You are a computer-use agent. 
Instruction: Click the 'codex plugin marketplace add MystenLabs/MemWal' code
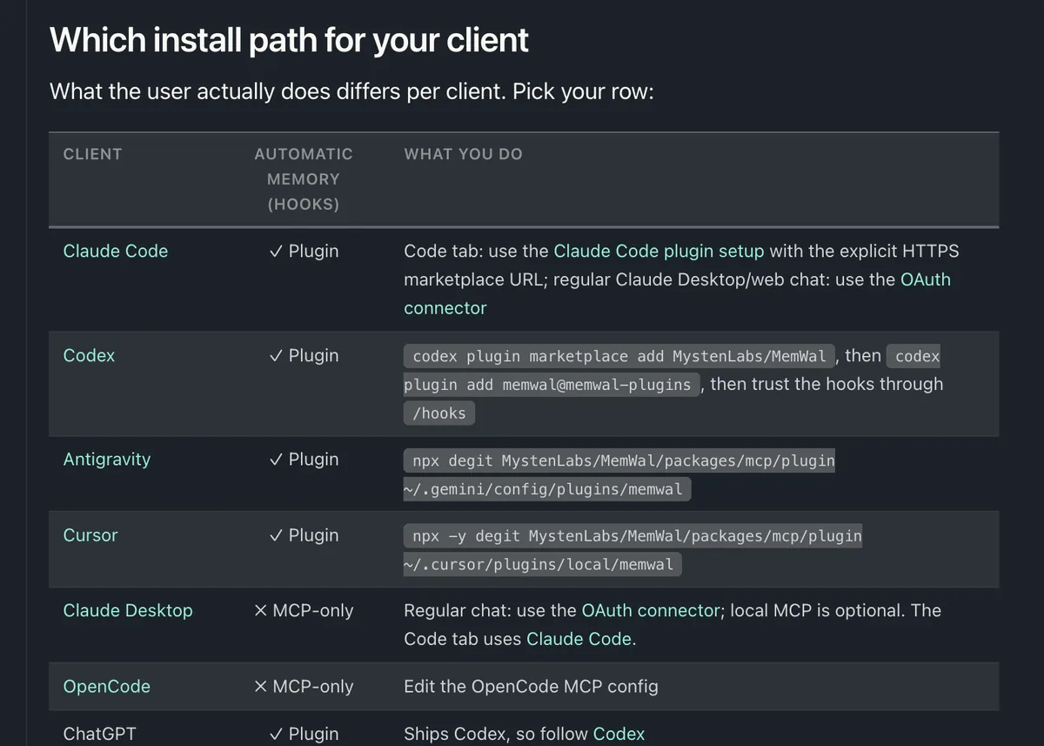[619, 356]
